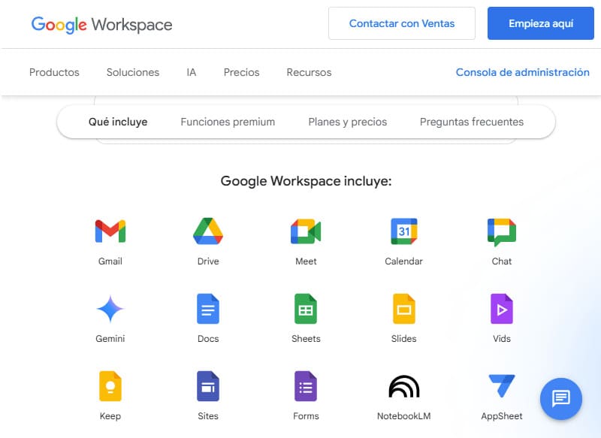
Task: Open Google Meet
Action: pyautogui.click(x=306, y=231)
